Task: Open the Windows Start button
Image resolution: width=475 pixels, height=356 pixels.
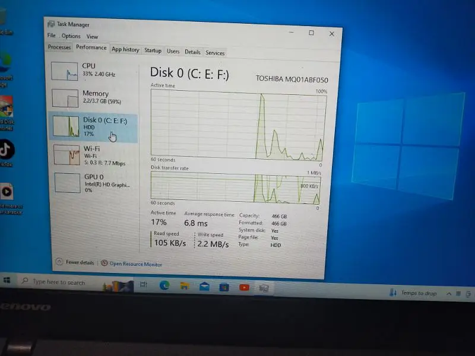Action: click(x=7, y=281)
